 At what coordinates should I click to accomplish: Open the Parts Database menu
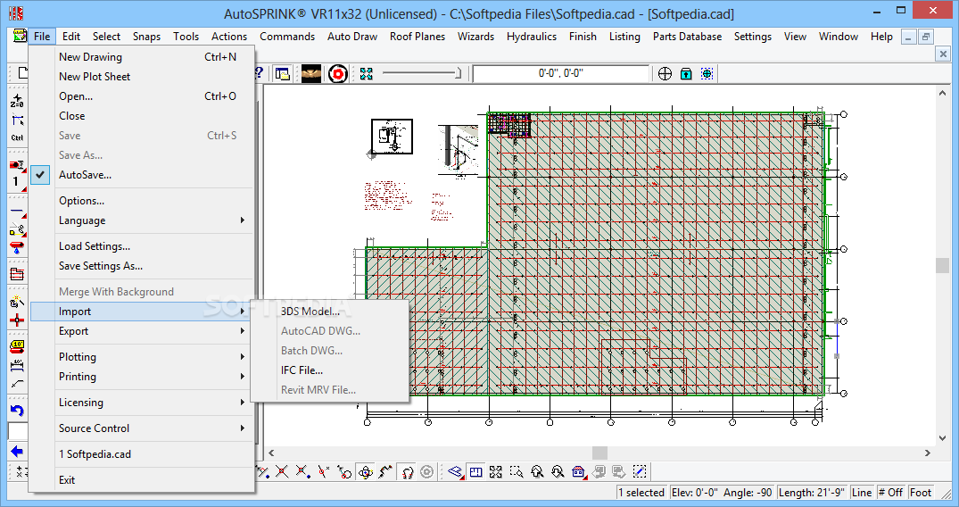pos(687,36)
